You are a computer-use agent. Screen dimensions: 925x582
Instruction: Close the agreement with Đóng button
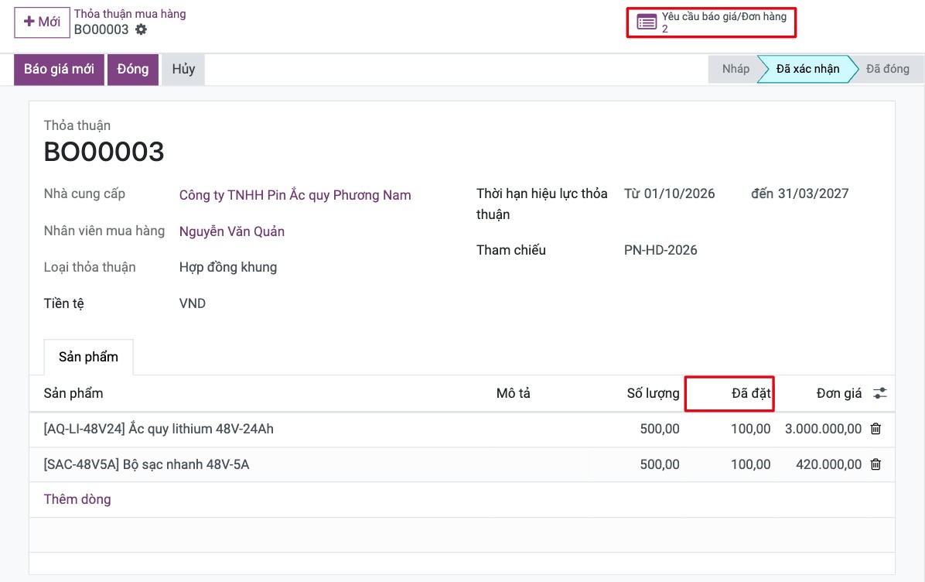133,69
